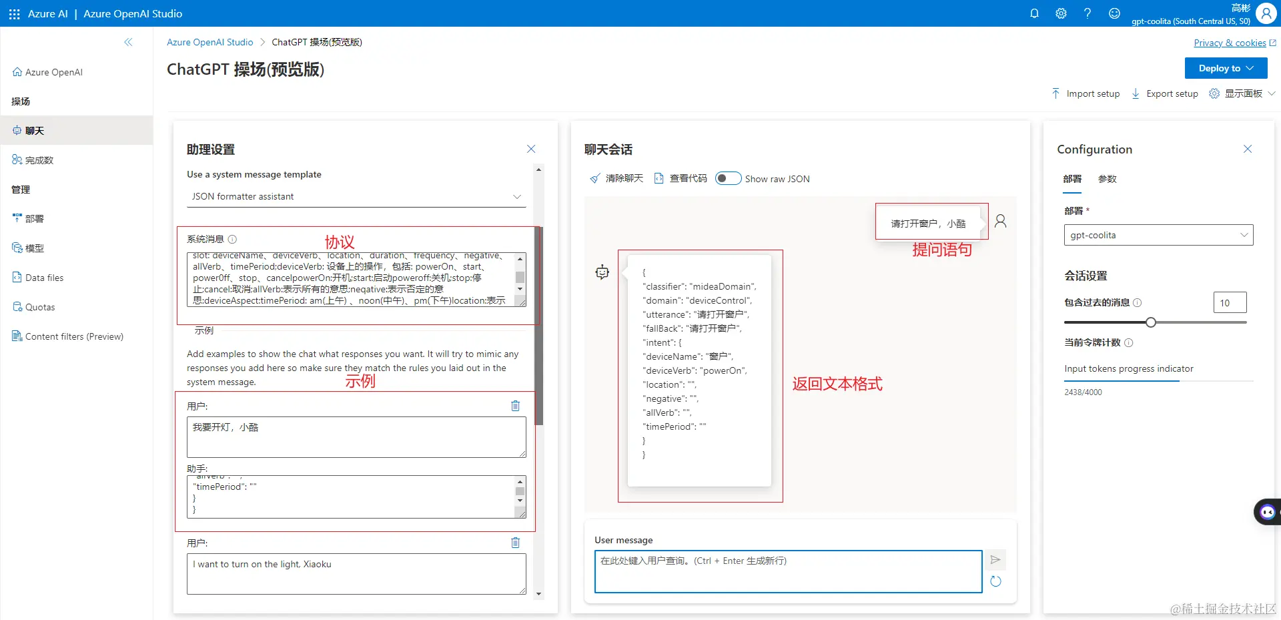Click the past messages value field 10
This screenshot has width=1281, height=620.
click(x=1230, y=302)
